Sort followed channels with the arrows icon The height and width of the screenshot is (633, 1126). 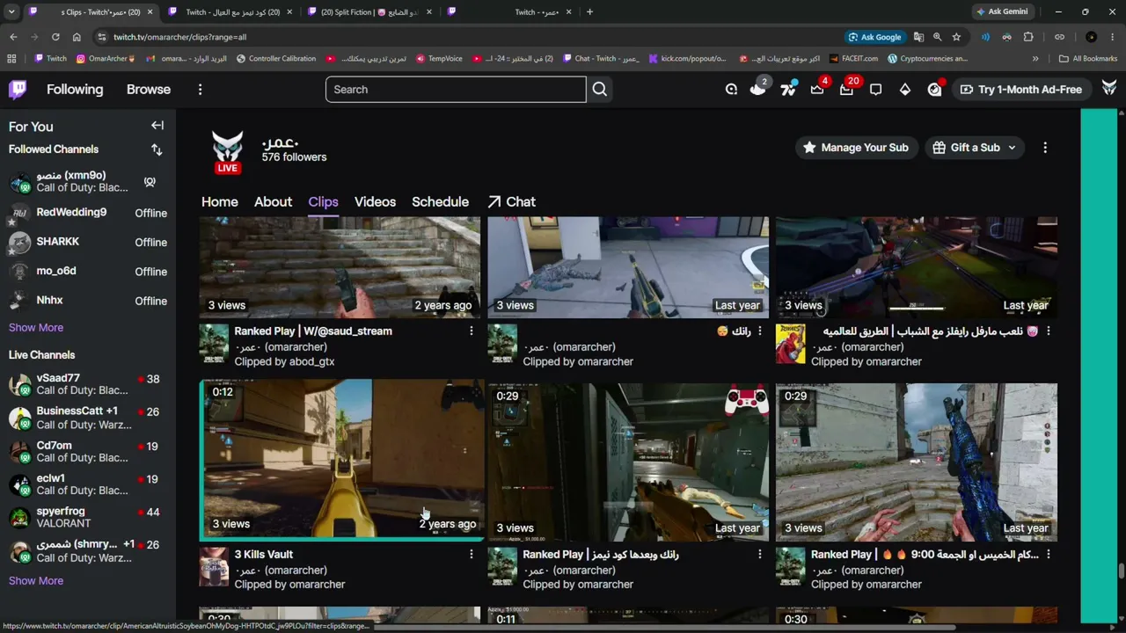click(157, 149)
